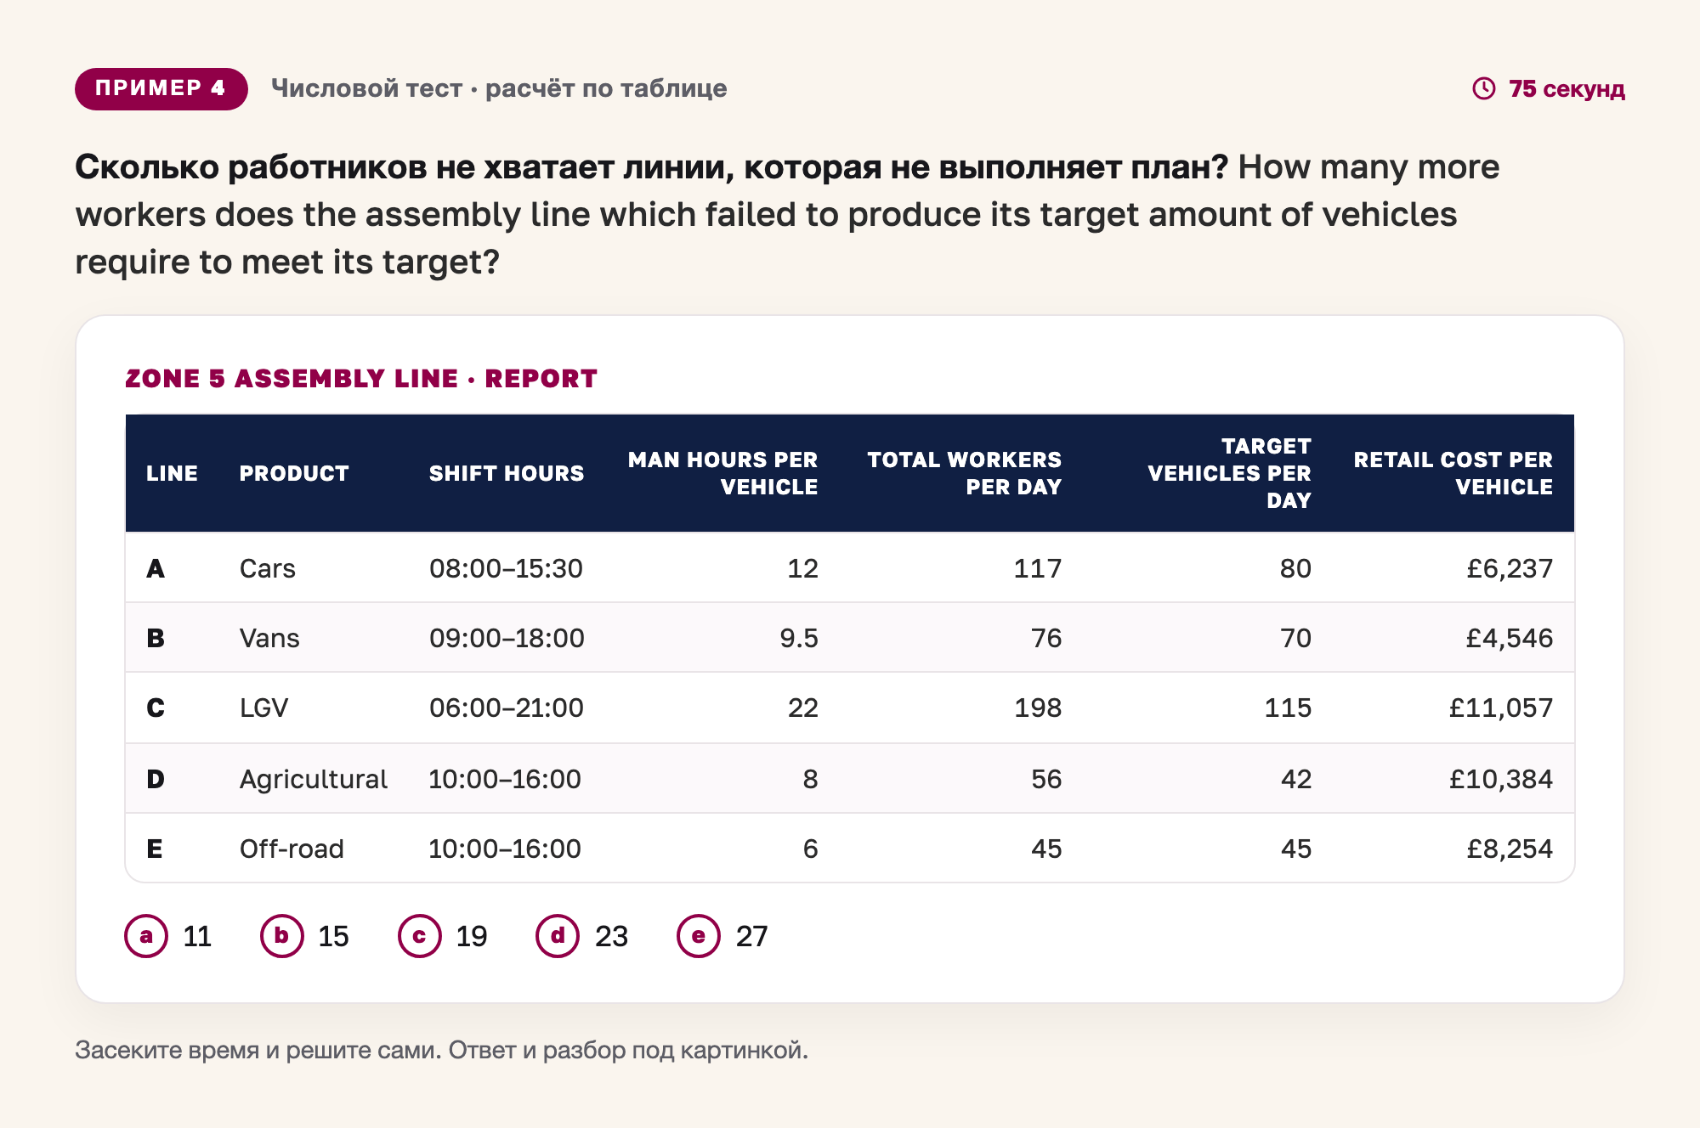Click the Off-road retail cost £8,254

tap(1510, 849)
